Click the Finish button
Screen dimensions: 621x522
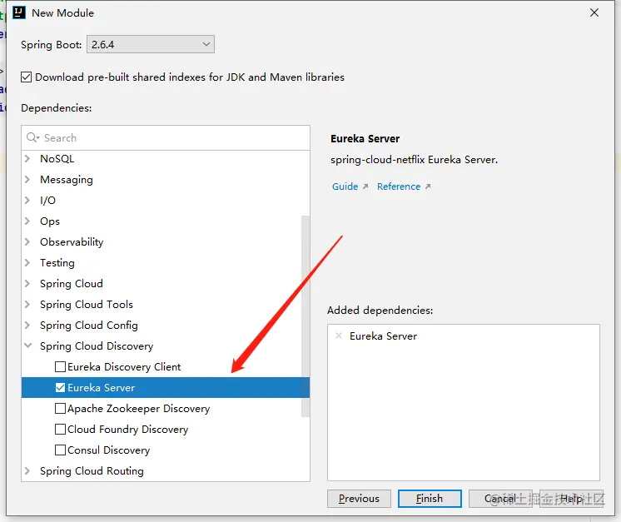tap(430, 498)
